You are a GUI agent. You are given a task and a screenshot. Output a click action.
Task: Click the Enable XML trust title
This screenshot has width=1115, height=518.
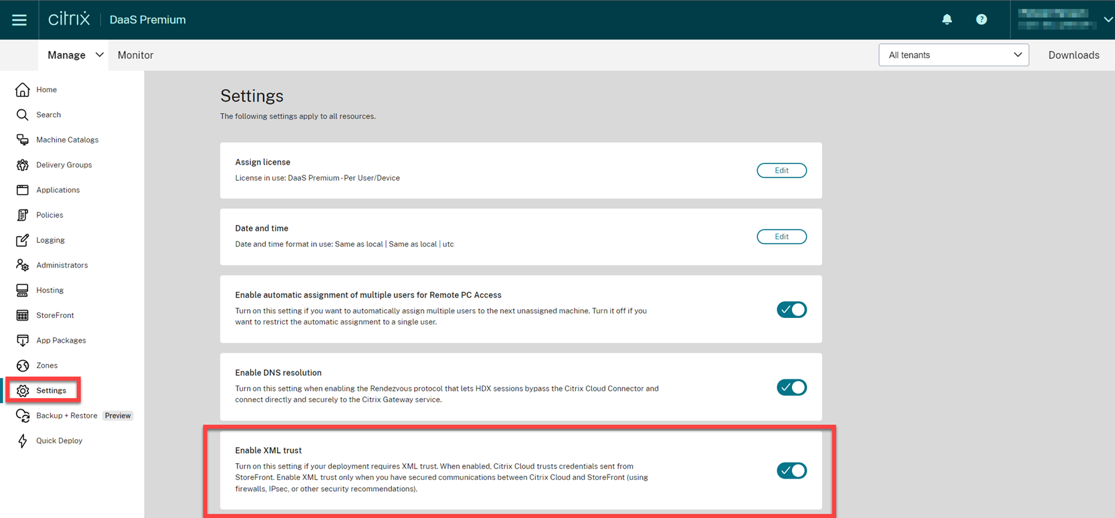tap(268, 450)
